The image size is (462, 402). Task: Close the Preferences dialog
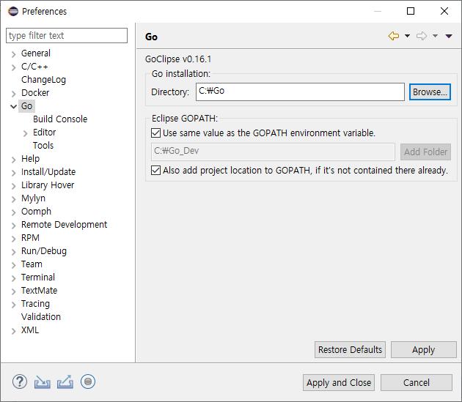444,11
